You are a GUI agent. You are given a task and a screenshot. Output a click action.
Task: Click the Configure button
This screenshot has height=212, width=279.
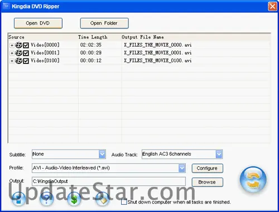207,168
